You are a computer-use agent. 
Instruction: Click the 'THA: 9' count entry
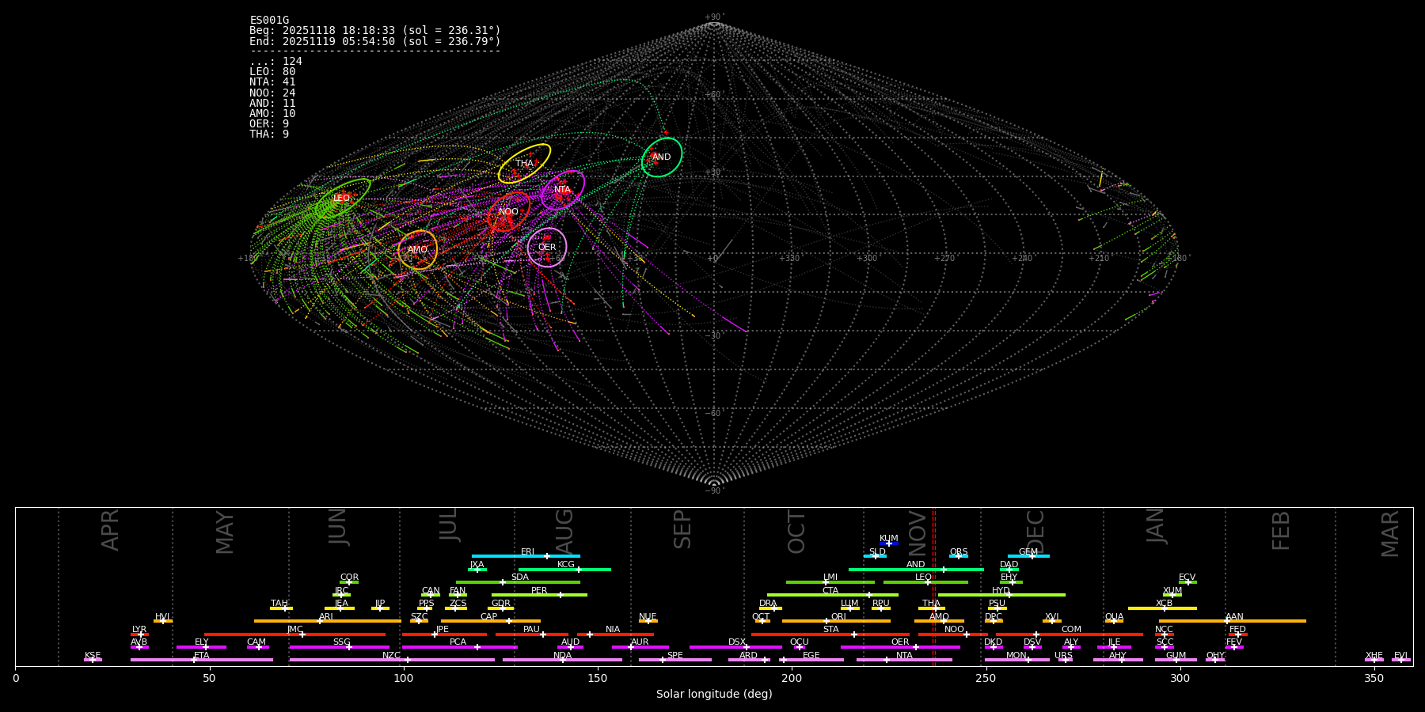269,134
